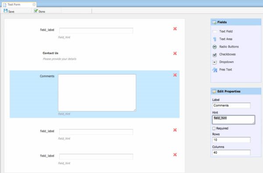Click the Free Text icon

click(215, 70)
